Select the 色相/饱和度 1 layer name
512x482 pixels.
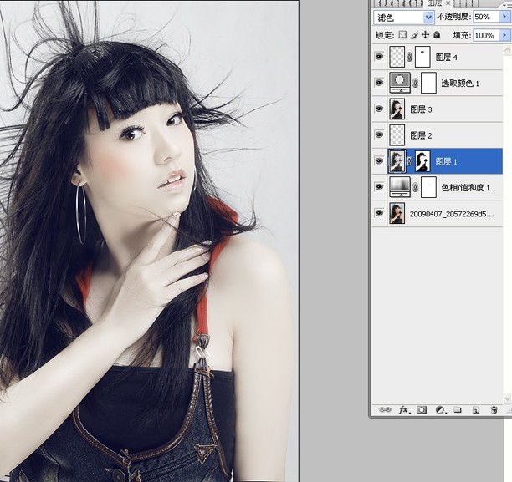(x=466, y=187)
